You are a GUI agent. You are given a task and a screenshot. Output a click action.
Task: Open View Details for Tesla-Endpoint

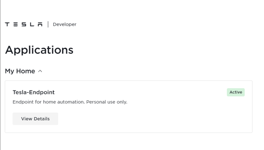pos(35,119)
